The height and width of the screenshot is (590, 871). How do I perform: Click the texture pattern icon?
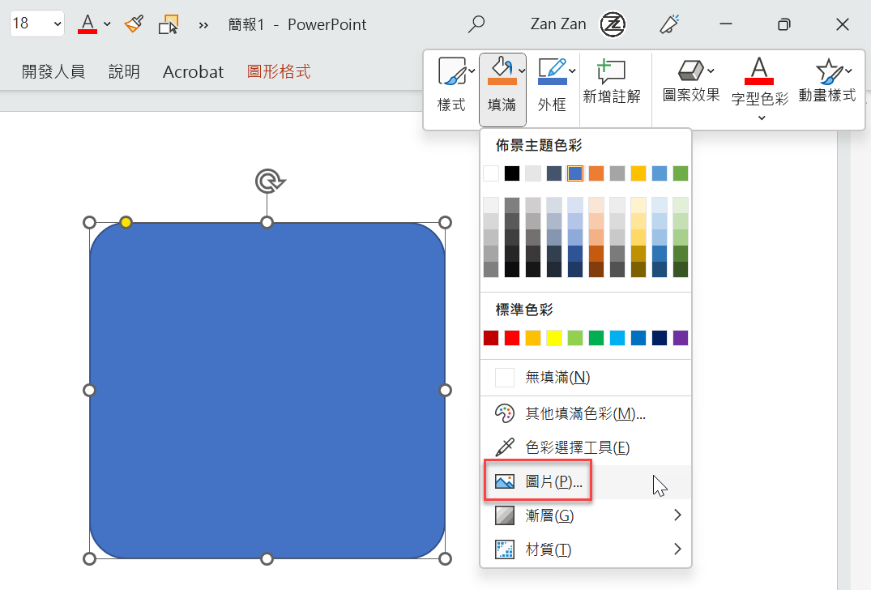tap(505, 549)
